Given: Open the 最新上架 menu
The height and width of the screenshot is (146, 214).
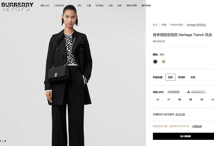Looking at the screenshot, I should coord(45,6).
